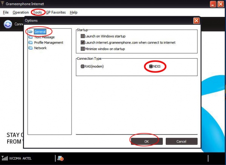This screenshot has width=226, height=165.
Task: Open the Tools menu
Action: tap(37, 12)
